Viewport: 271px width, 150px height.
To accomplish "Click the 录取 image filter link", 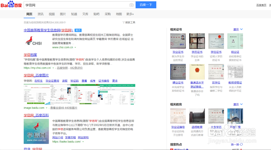I will [x=65, y=81].
